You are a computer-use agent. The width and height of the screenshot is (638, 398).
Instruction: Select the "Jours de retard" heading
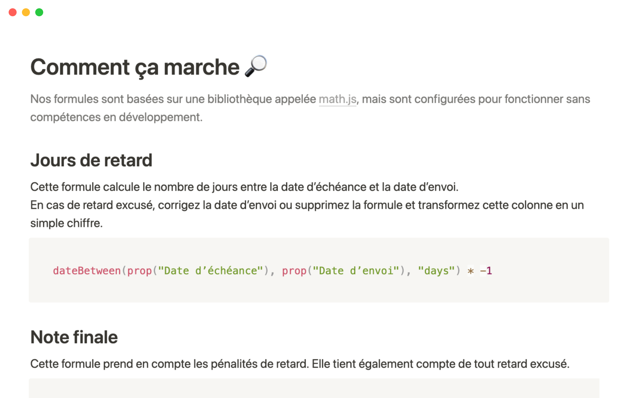pyautogui.click(x=91, y=160)
